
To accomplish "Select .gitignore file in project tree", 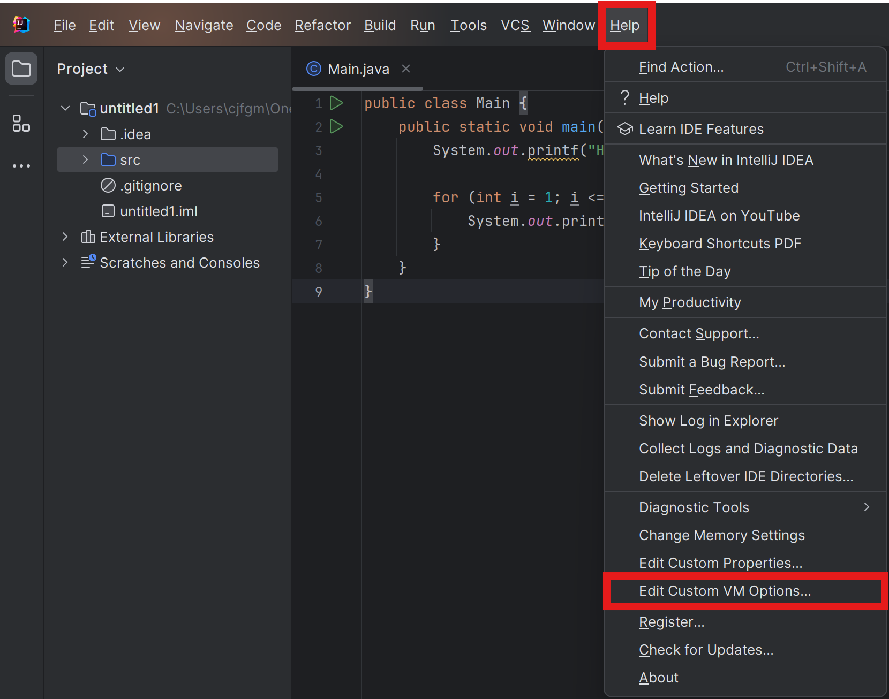I will pyautogui.click(x=151, y=186).
